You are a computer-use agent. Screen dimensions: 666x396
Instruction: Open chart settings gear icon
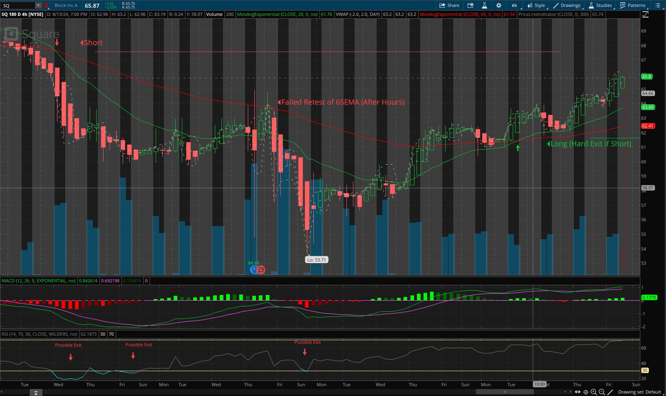[498, 5]
